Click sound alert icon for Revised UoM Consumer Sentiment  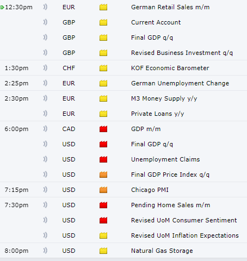click(x=45, y=220)
